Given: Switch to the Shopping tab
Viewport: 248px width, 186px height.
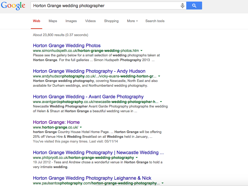Looking at the screenshot, I should coord(111,21).
